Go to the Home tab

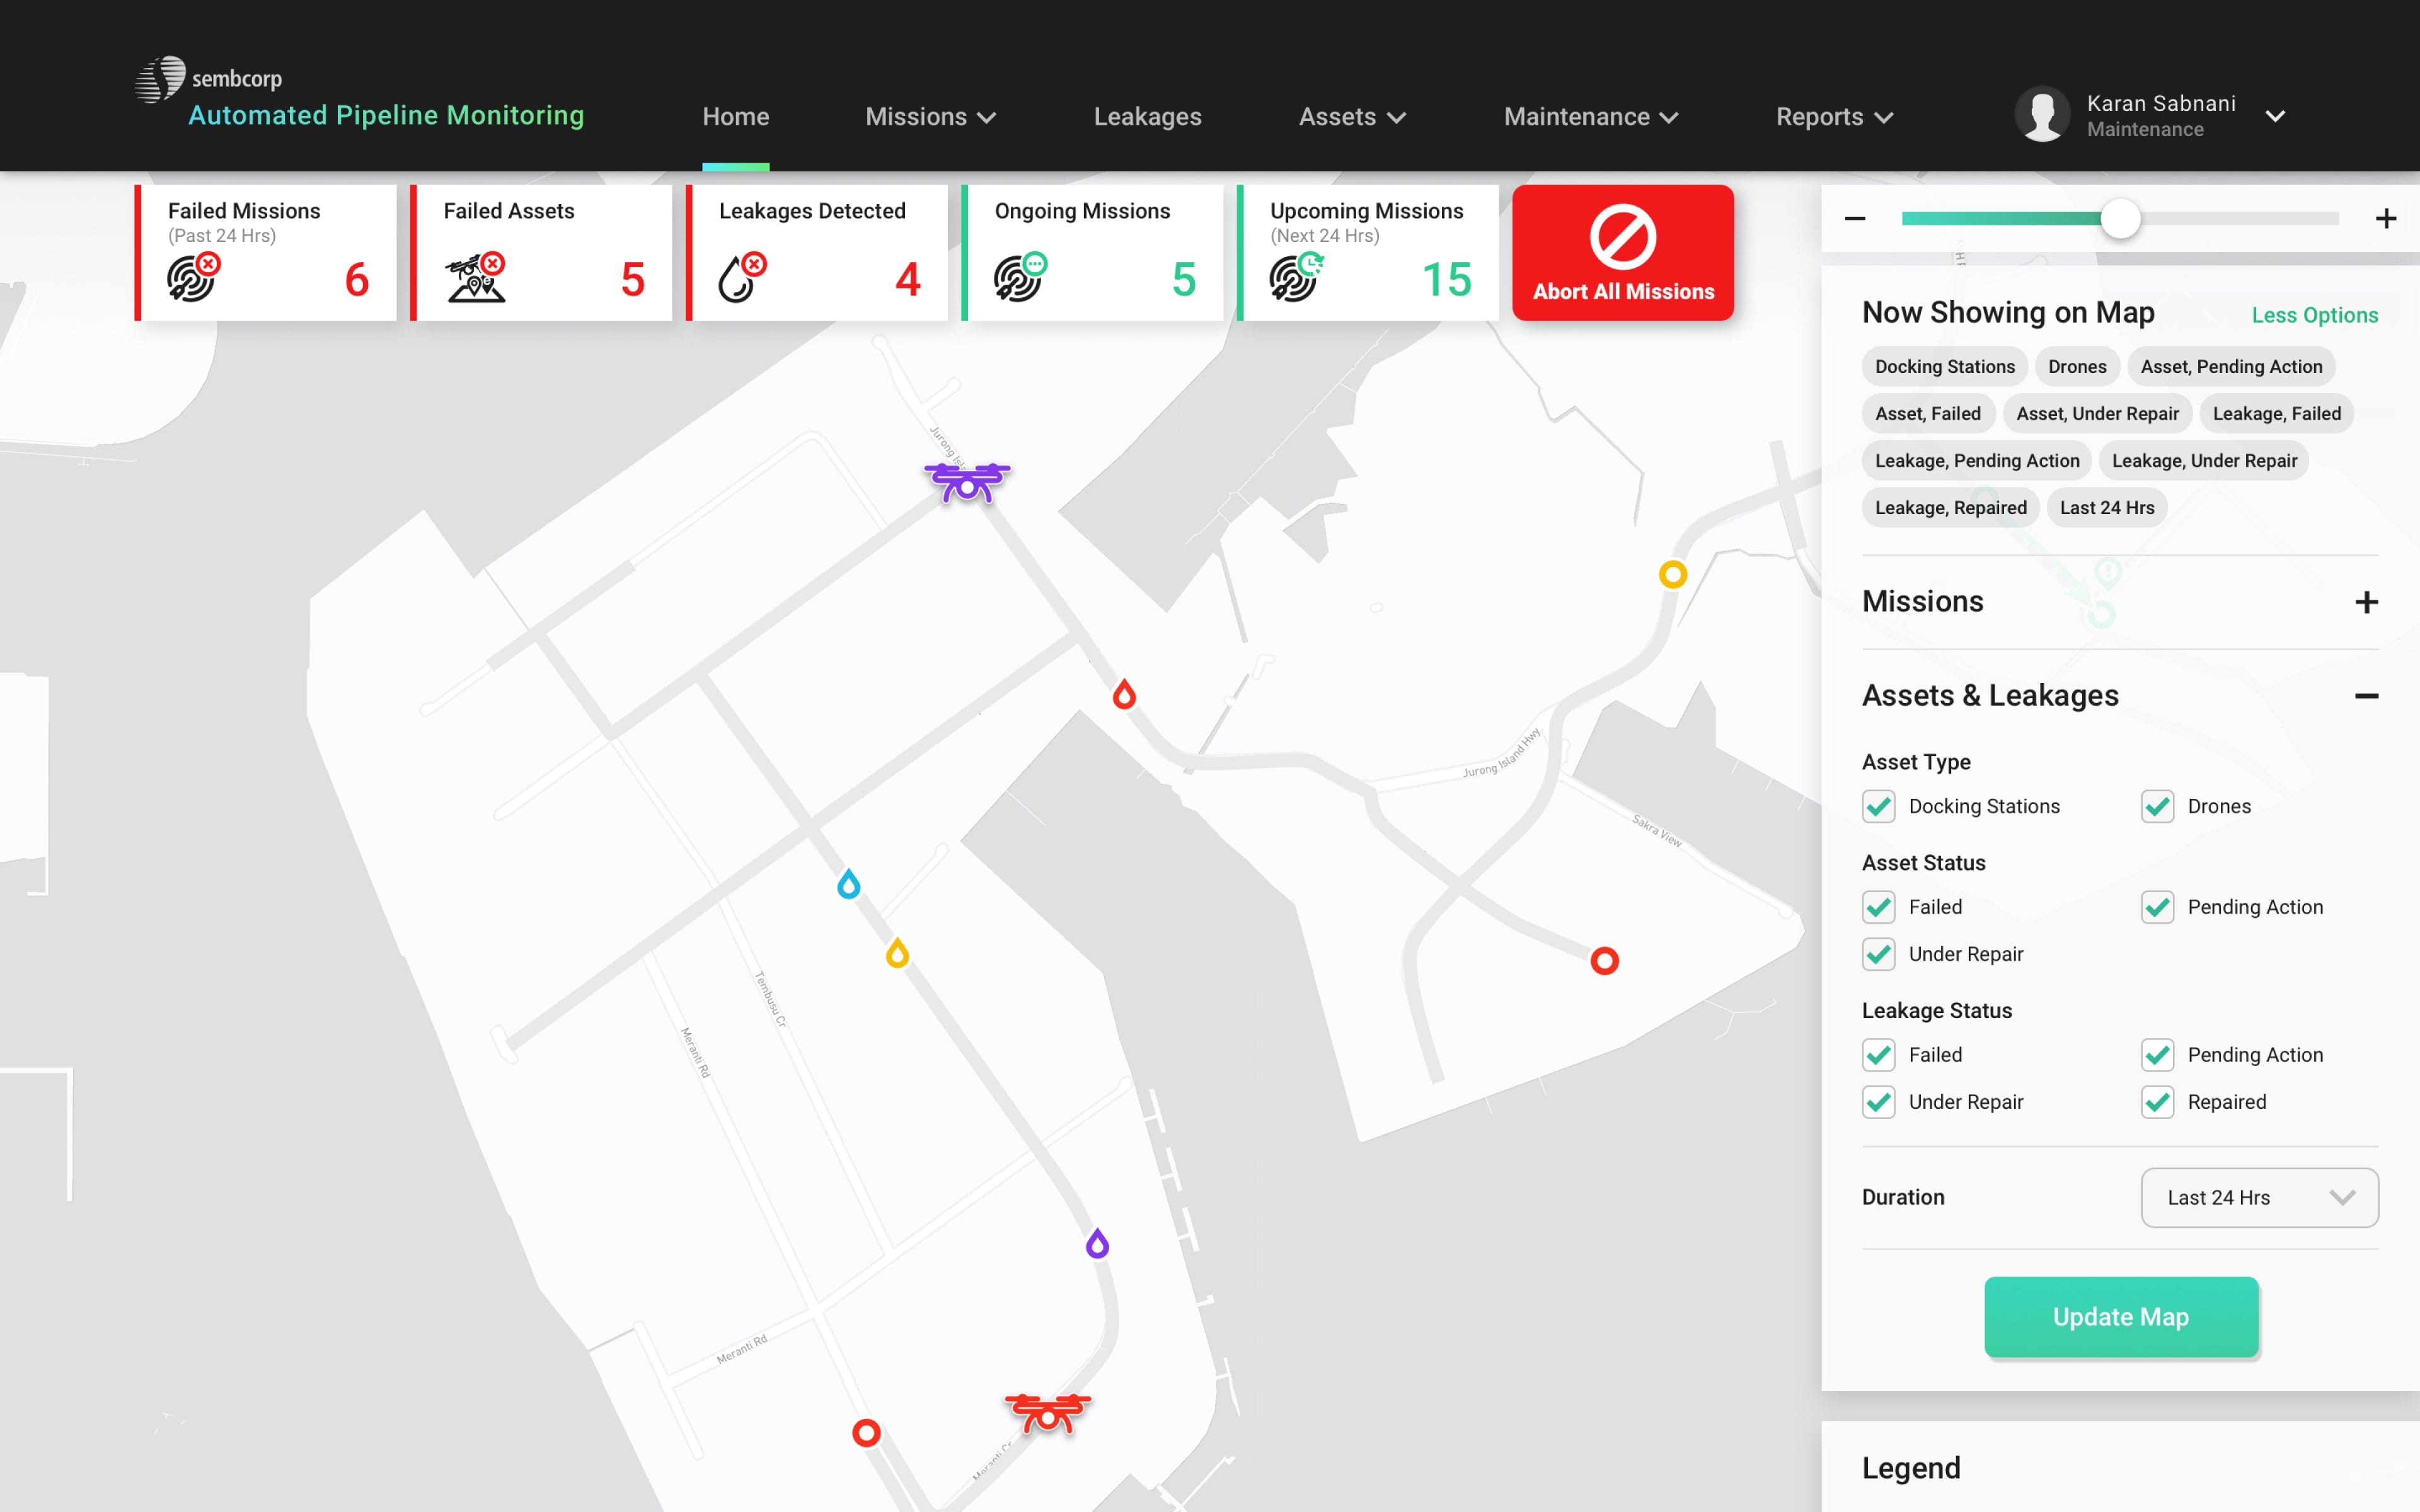[736, 117]
